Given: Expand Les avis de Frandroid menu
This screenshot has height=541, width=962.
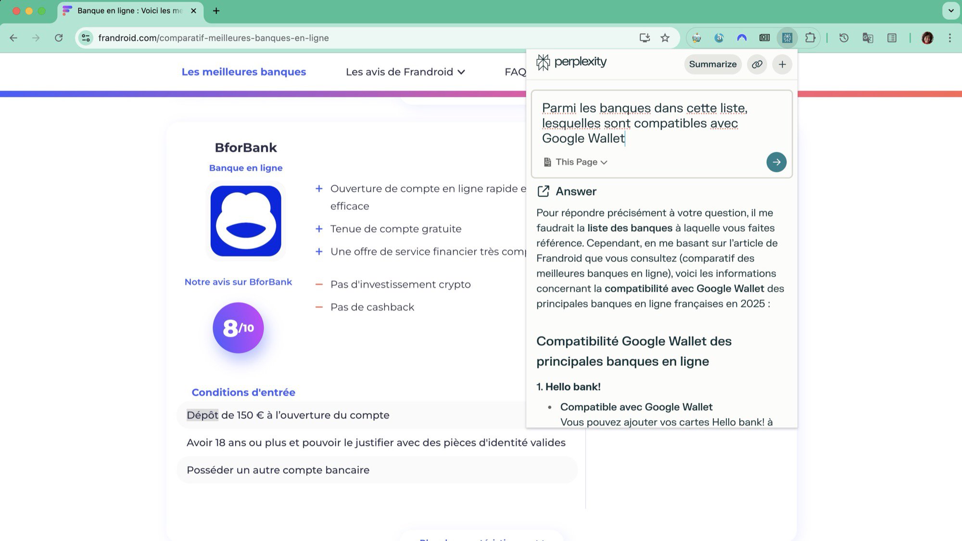Looking at the screenshot, I should pyautogui.click(x=405, y=72).
